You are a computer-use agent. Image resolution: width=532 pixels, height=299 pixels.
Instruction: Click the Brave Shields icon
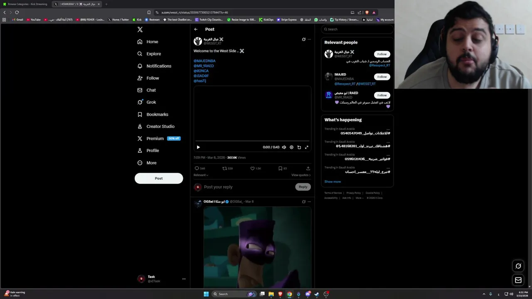tap(367, 12)
